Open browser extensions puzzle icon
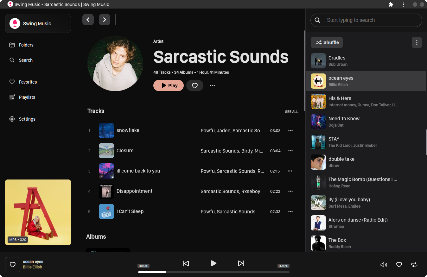The image size is (427, 277). pos(391,4)
